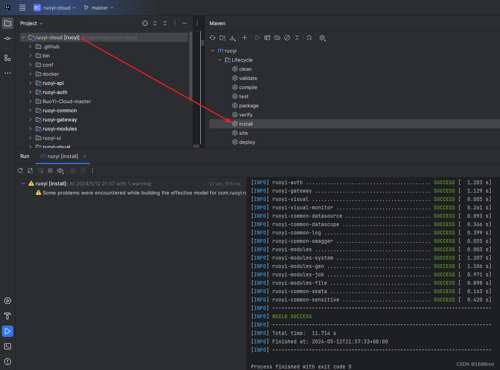Open the Project tool window icon
500x370 pixels.
(x=8, y=23)
